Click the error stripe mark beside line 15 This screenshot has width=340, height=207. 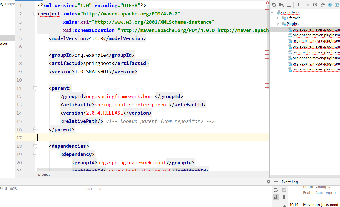[267, 120]
